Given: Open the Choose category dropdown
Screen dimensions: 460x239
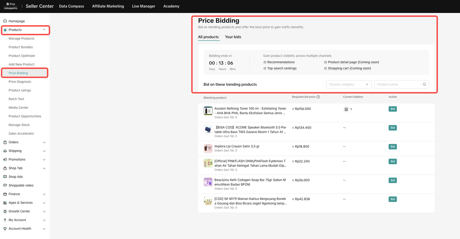Looking at the screenshot, I should tap(349, 84).
